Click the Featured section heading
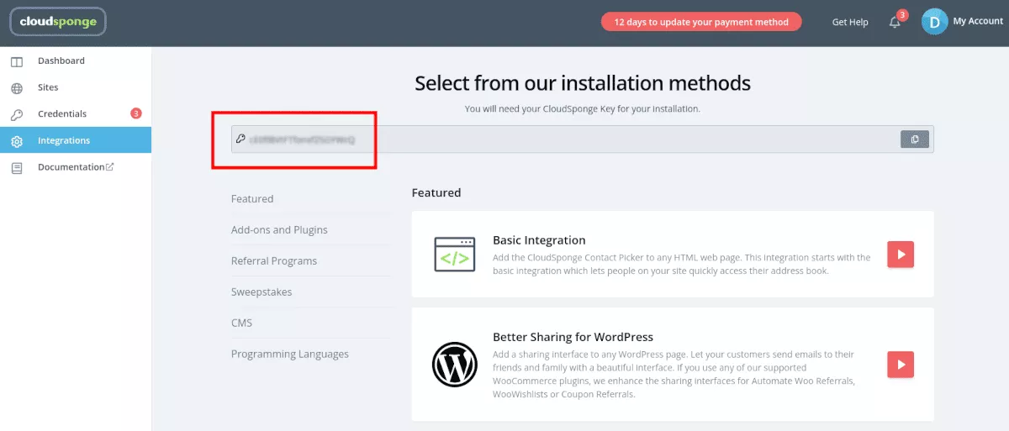The width and height of the screenshot is (1009, 431). pyautogui.click(x=436, y=193)
